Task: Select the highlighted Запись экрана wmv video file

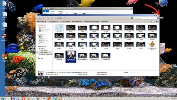Action: pyautogui.click(x=71, y=57)
